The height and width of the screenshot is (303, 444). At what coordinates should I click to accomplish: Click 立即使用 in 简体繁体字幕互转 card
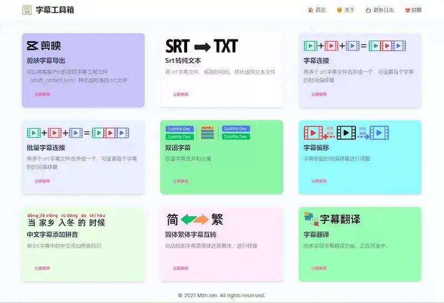(180, 268)
